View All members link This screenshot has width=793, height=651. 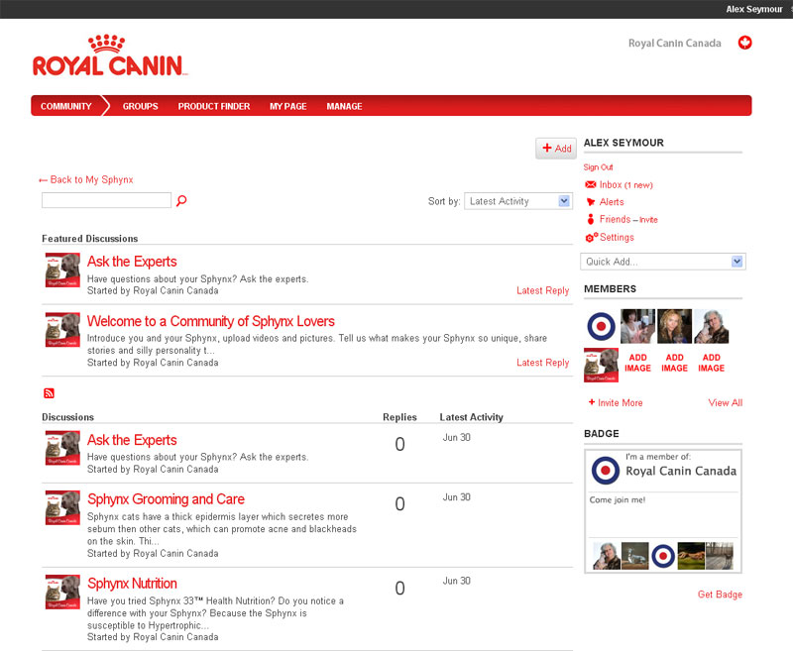click(725, 403)
